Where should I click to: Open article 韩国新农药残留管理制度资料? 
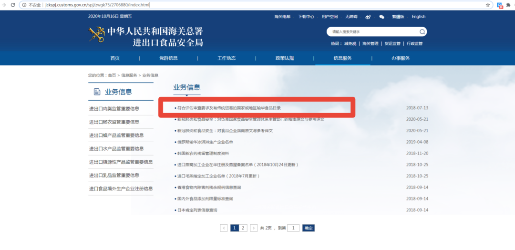203,154
